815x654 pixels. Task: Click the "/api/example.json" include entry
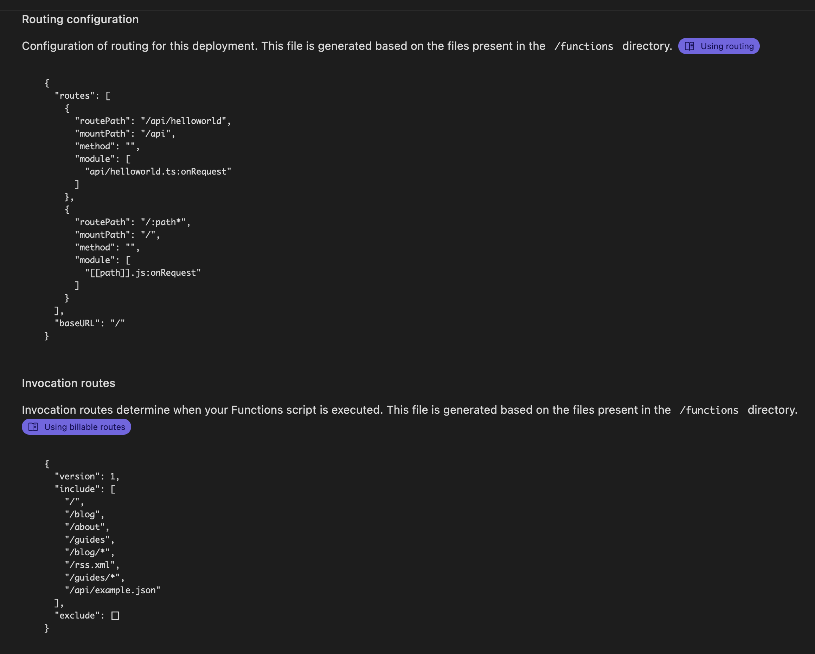pos(112,590)
